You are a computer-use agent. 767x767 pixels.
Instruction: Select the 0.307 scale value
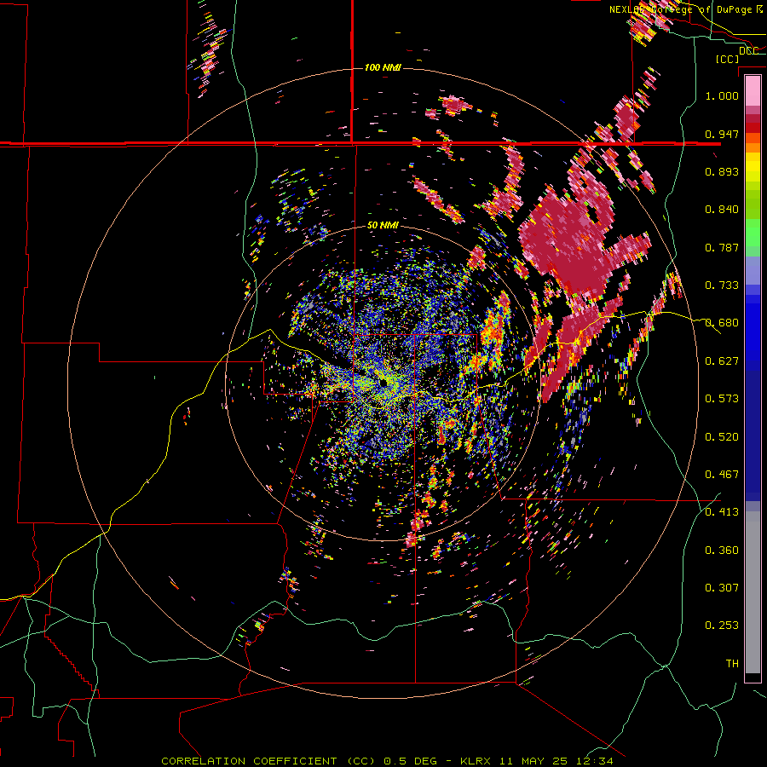722,587
